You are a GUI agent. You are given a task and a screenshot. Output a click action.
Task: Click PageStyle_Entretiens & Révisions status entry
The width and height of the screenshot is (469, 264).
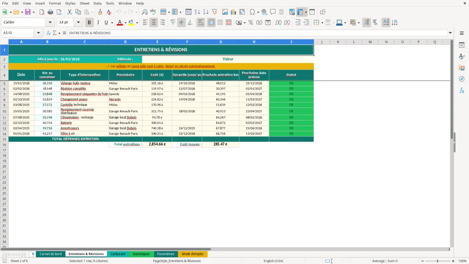click(x=177, y=261)
